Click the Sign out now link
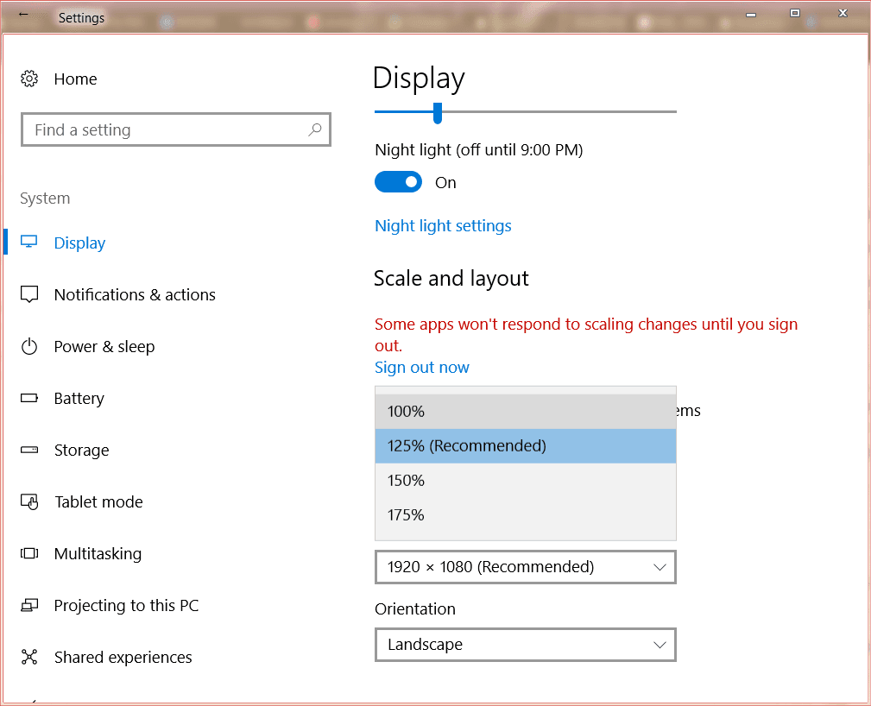This screenshot has width=871, height=706. (x=421, y=367)
